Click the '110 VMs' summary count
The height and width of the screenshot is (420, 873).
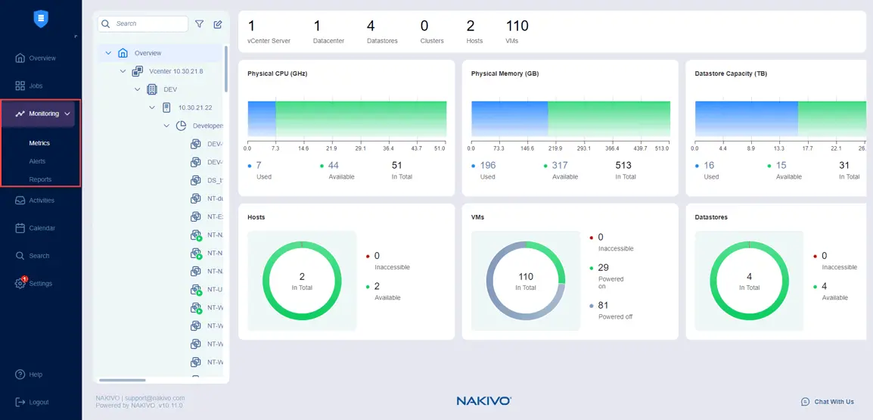pos(517,32)
